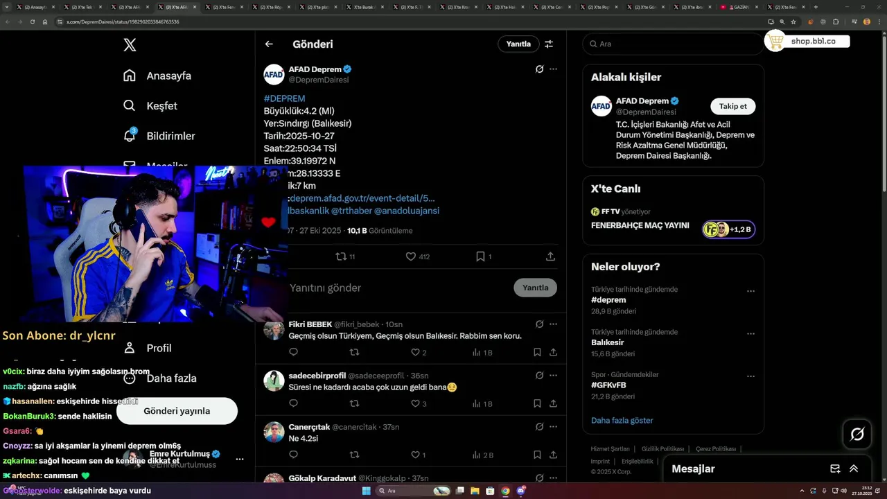
Task: Click Yanıtla button in the post header
Action: point(518,44)
